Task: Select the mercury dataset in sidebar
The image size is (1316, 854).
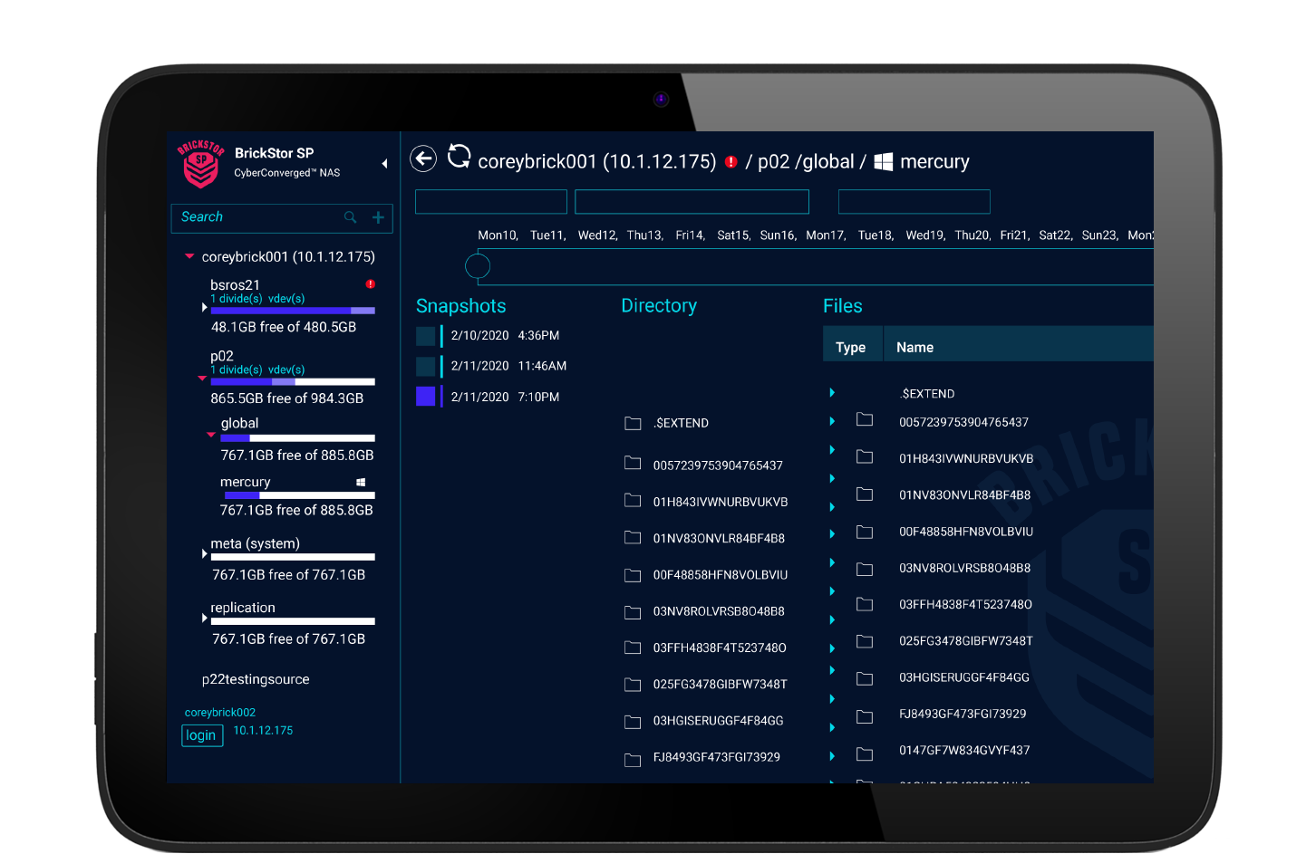Action: click(246, 482)
